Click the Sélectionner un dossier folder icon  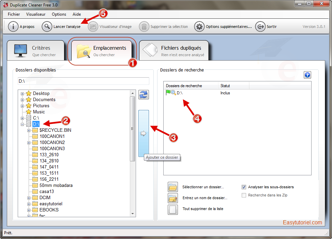click(173, 187)
